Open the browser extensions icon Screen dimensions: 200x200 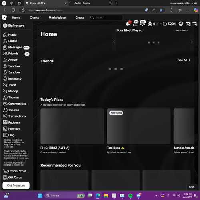point(171,10)
